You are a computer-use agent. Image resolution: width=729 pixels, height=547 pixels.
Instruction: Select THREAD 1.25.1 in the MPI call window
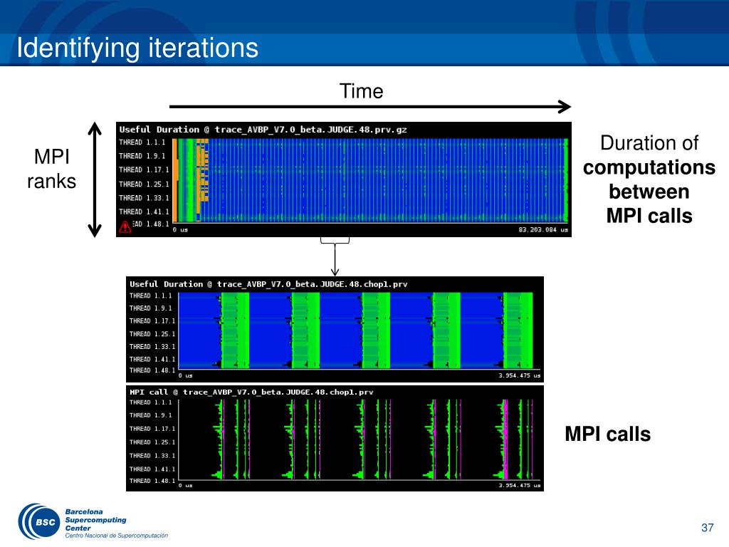pos(152,442)
